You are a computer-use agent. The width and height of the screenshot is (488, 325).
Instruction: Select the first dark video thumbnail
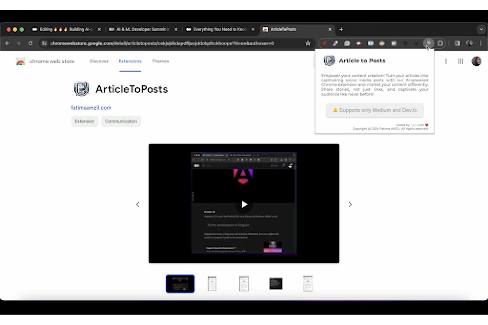click(x=180, y=283)
